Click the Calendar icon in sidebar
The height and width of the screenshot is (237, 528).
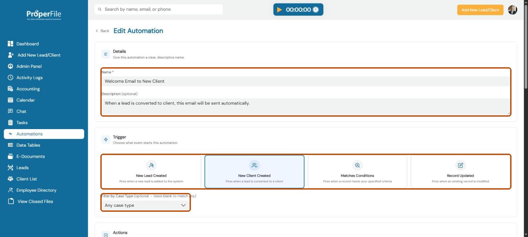tap(10, 100)
